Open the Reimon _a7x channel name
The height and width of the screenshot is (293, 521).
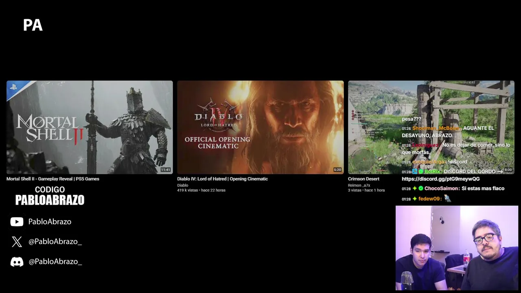pyautogui.click(x=359, y=185)
